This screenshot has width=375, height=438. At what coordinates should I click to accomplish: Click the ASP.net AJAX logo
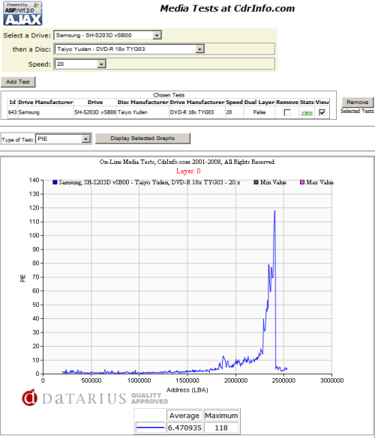22,13
